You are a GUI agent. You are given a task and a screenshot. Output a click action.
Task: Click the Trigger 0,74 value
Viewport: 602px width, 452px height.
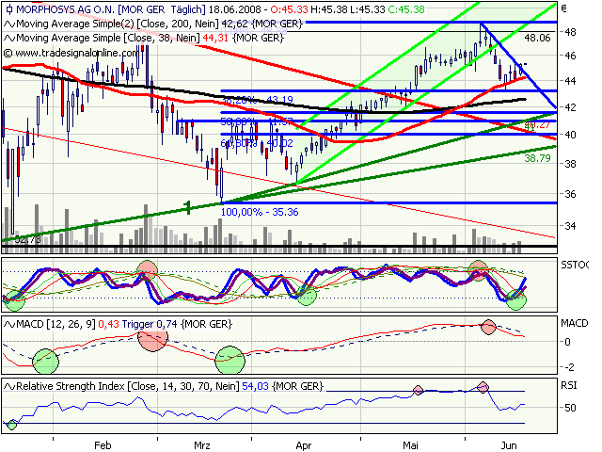click(x=150, y=324)
